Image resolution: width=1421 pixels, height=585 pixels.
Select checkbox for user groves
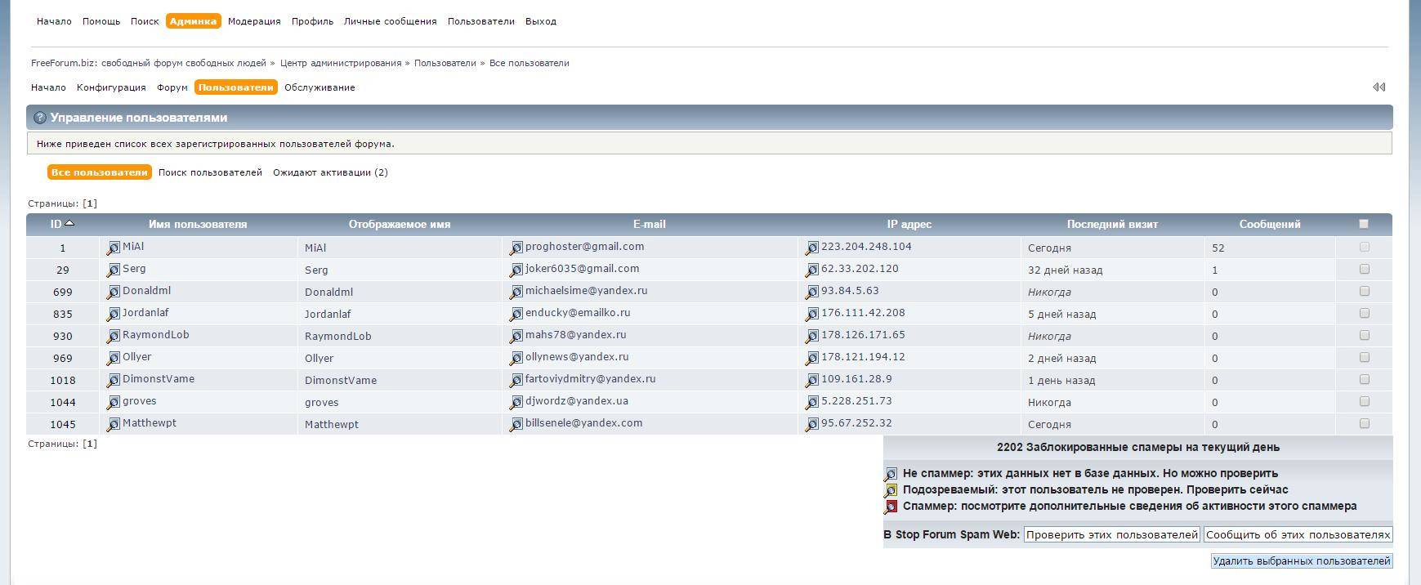click(x=1364, y=401)
